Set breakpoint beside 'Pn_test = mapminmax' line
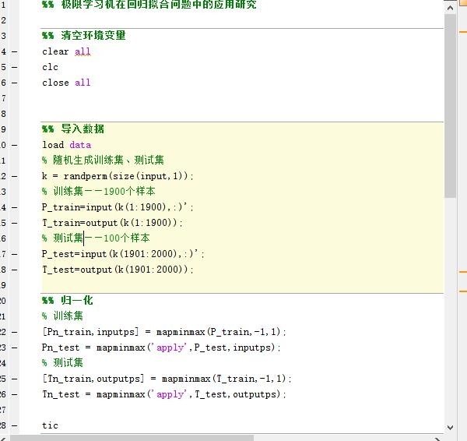Viewport: 467px width, 441px height. [x=14, y=348]
